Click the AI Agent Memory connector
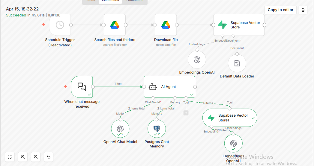Viewport: 314px width, 166px height. pos(175,98)
